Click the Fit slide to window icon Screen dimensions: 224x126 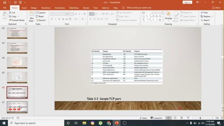(222, 118)
